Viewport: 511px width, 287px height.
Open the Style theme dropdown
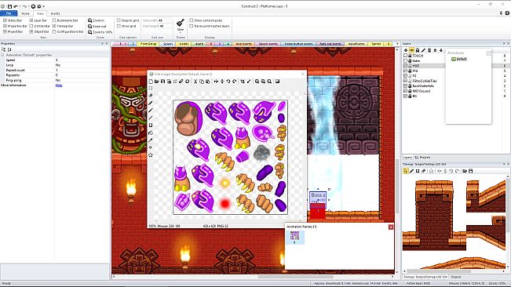click(181, 26)
